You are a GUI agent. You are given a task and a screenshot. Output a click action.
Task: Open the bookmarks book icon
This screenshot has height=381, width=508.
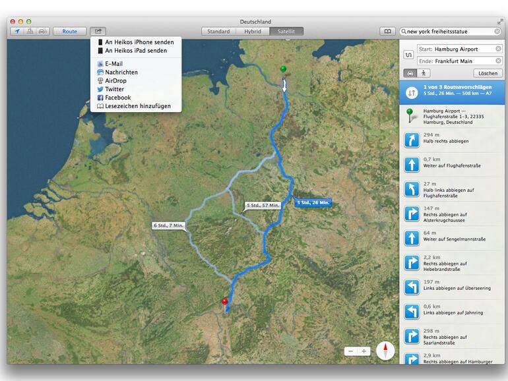coord(387,32)
